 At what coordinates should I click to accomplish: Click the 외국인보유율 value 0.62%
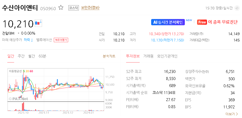[229, 86]
